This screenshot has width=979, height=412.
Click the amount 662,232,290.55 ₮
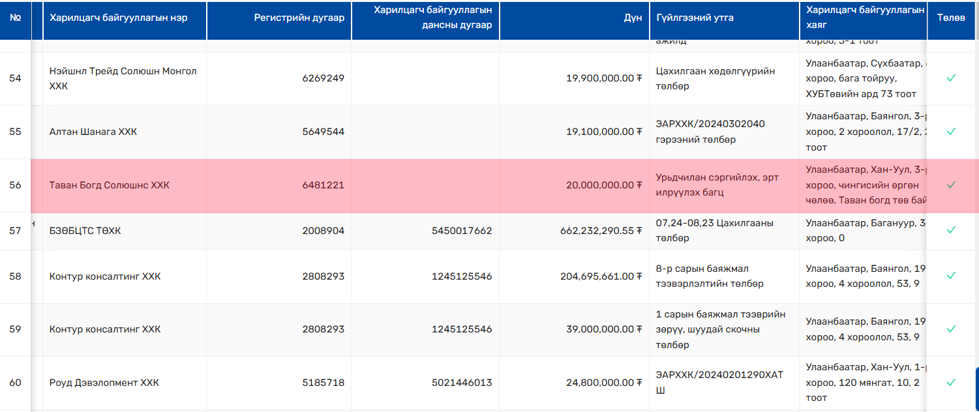click(601, 230)
